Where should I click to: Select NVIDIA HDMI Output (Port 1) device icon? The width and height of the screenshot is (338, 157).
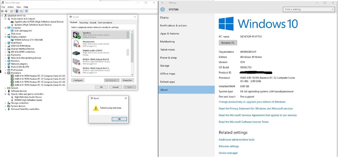pos(76,70)
